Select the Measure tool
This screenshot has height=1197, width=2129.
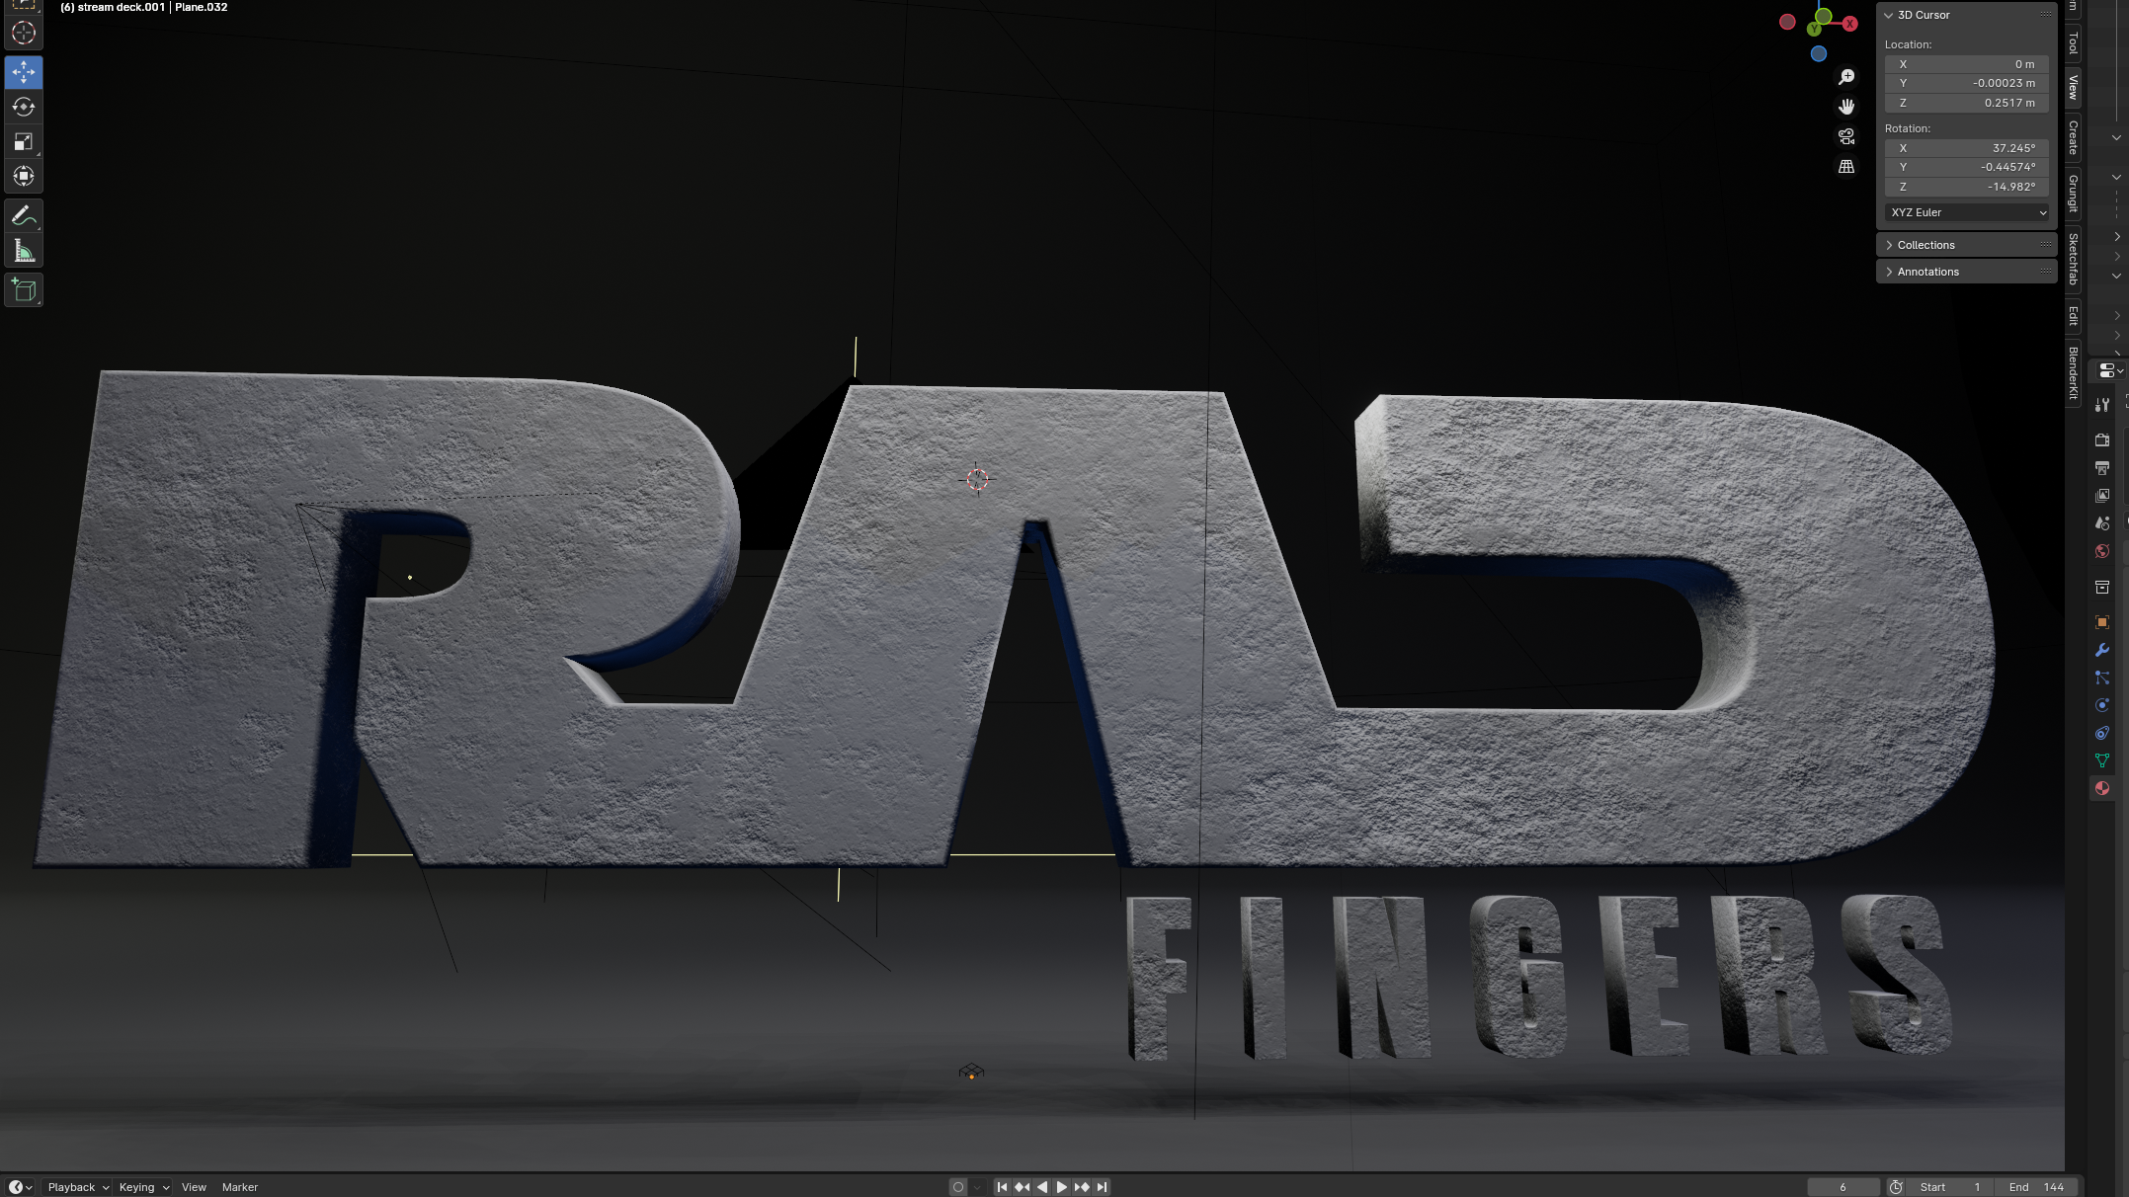pos(24,251)
